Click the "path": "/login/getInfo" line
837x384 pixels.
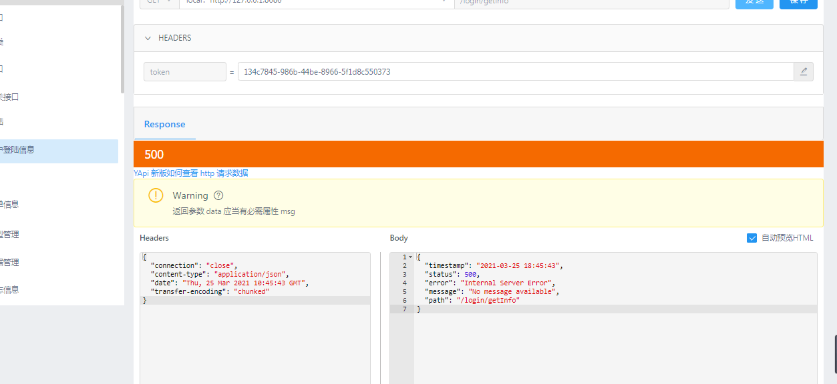[x=472, y=300]
